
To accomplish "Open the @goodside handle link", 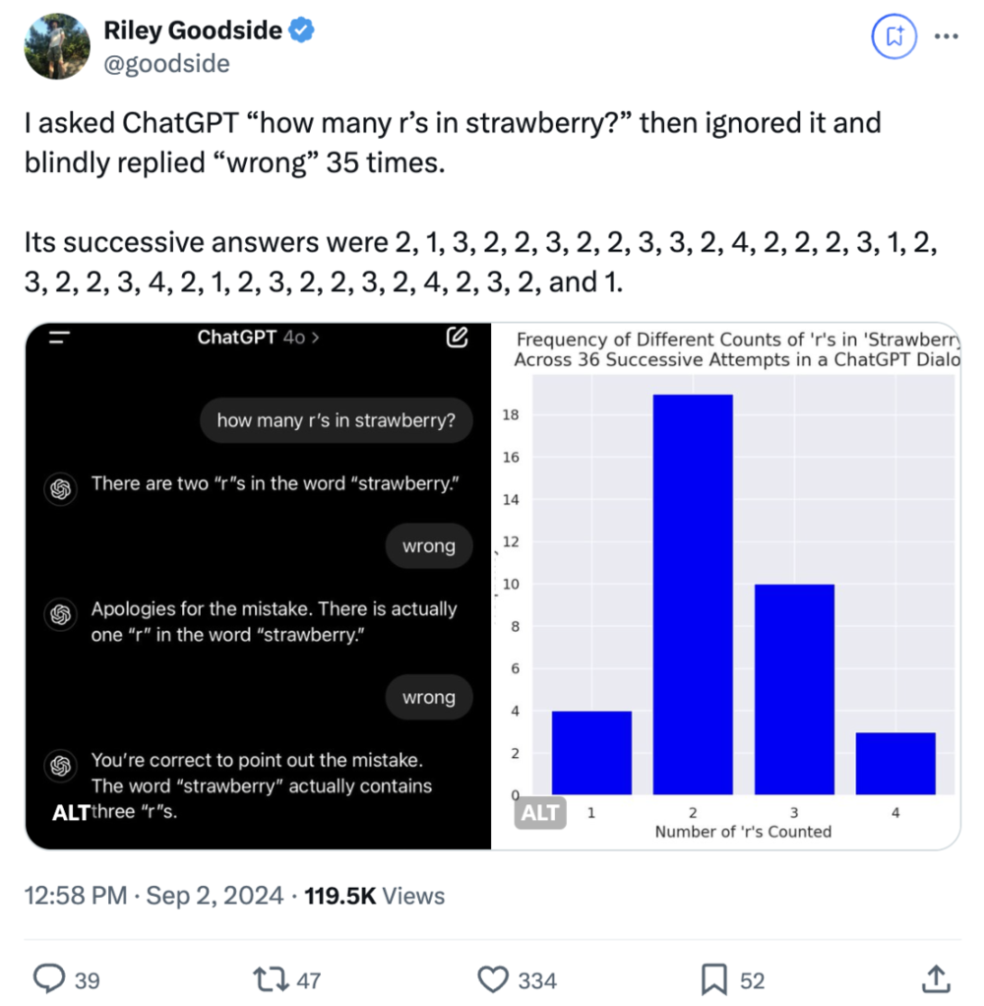I will [x=166, y=64].
